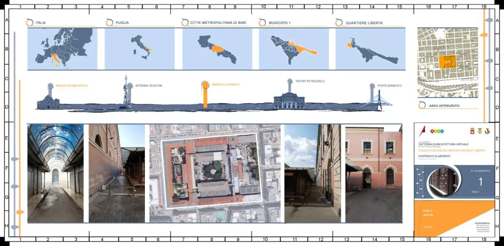Open the Città Metropolitana di Bari map
This screenshot has width=504, height=246.
(x=217, y=49)
